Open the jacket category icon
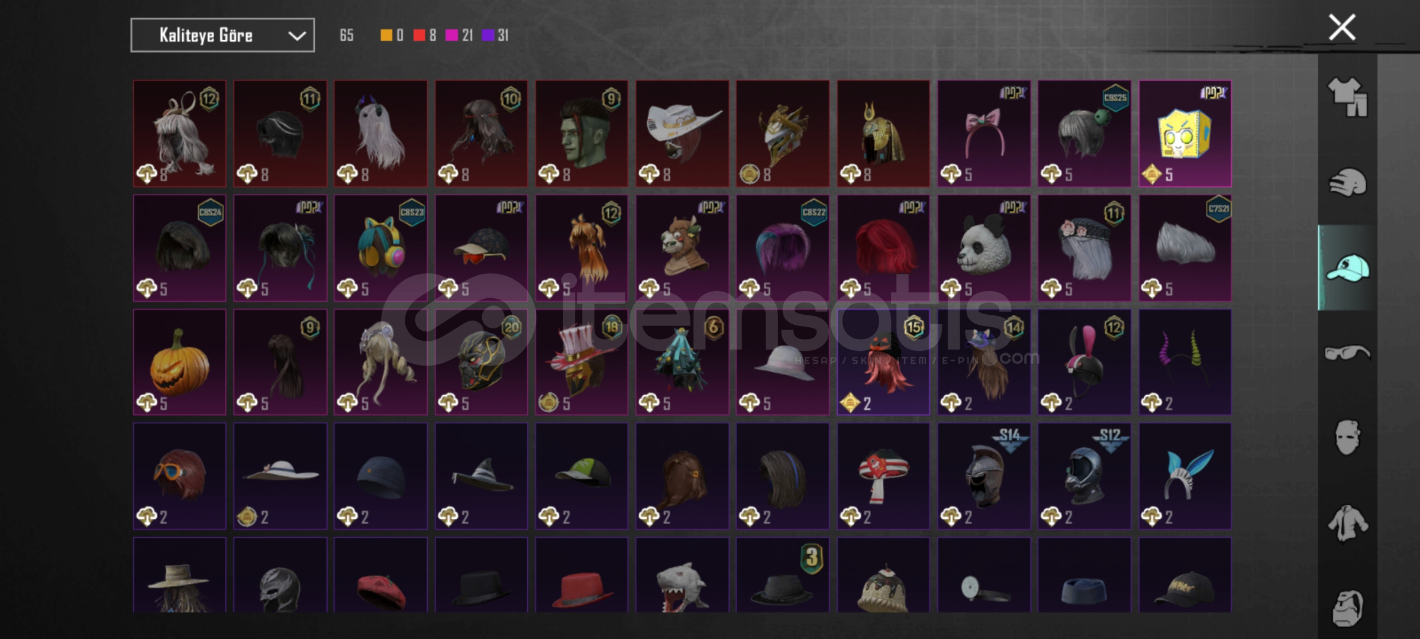Viewport: 1420px width, 639px height. [x=1347, y=523]
